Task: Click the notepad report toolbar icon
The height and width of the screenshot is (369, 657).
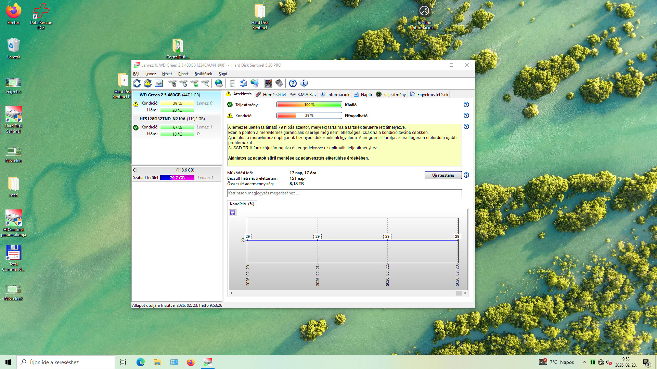Action: [x=233, y=83]
